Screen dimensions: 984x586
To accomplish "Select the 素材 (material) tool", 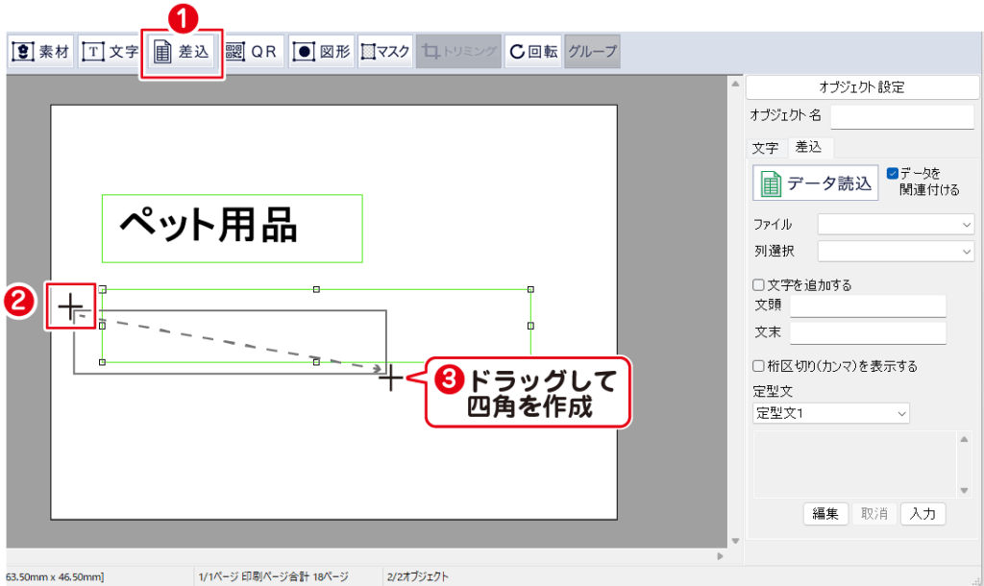I will (x=40, y=52).
